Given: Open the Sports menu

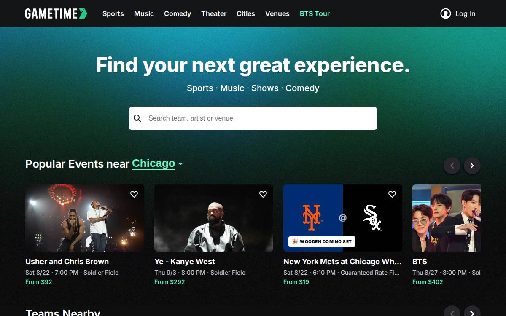Looking at the screenshot, I should [x=113, y=13].
